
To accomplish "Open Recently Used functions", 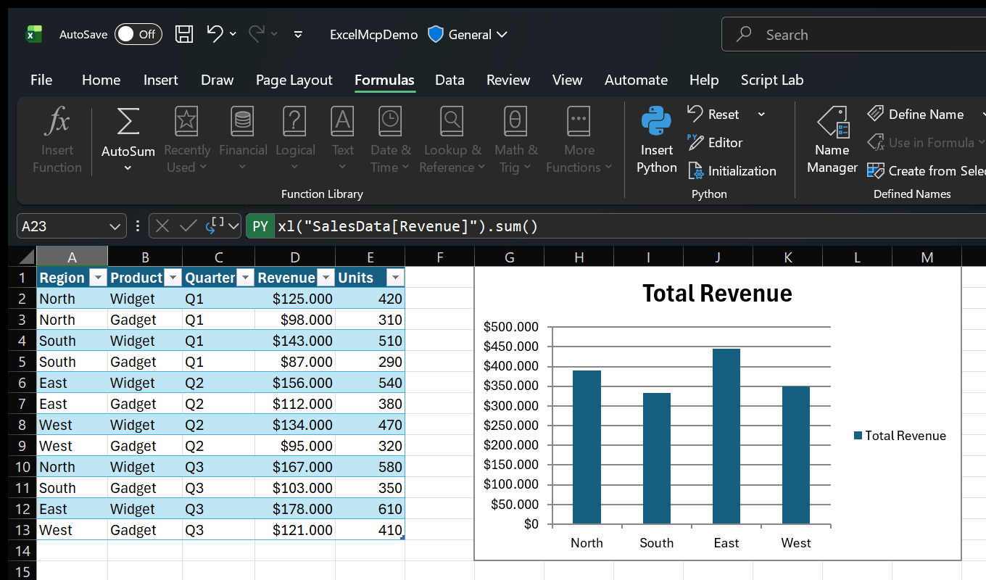I will click(186, 140).
